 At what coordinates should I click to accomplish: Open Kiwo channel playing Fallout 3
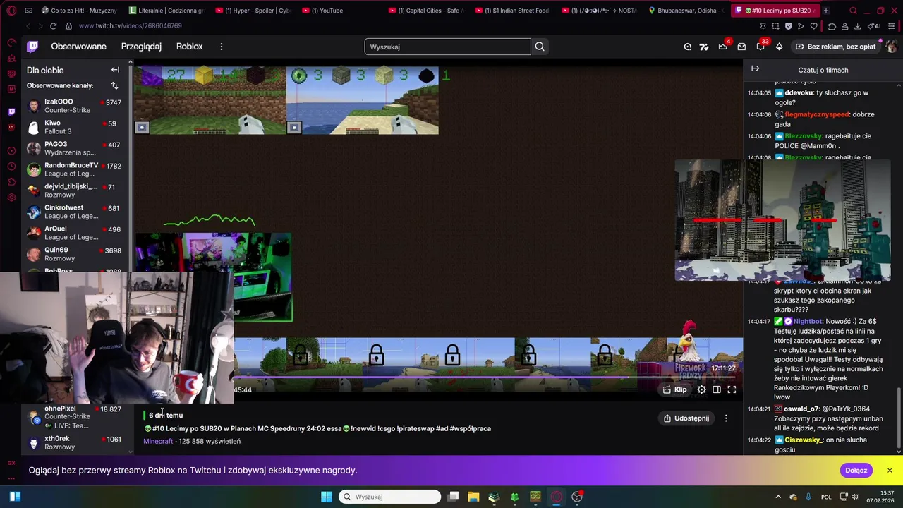[x=74, y=127]
